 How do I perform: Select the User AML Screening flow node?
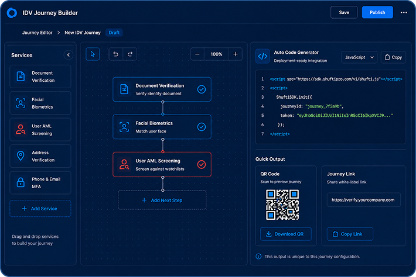click(x=162, y=164)
